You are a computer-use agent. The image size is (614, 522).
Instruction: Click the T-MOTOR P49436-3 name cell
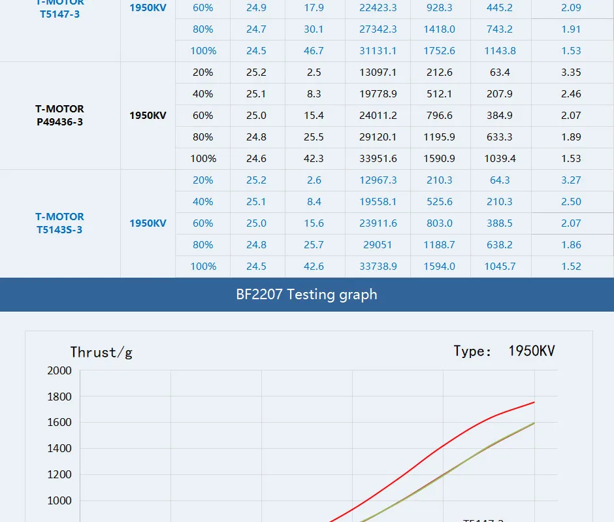coord(60,115)
